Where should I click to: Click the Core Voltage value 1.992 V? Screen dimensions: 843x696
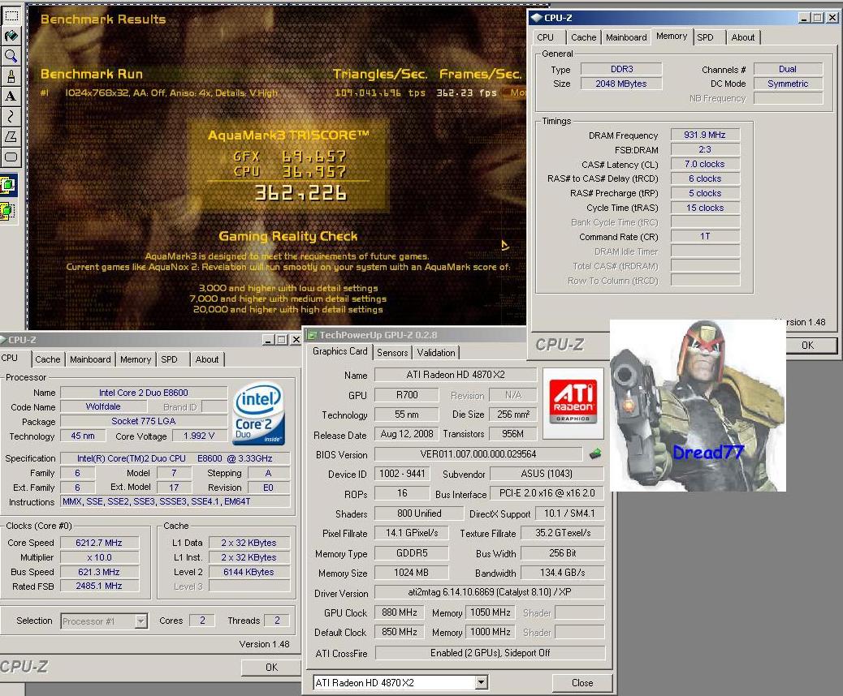[199, 436]
